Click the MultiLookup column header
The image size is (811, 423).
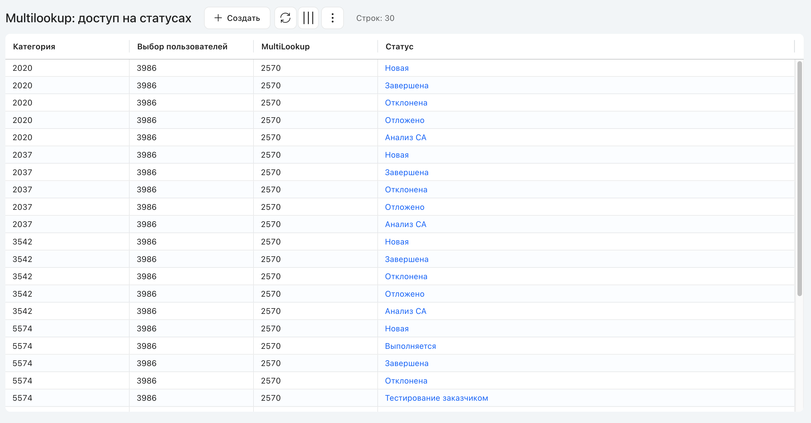286,47
